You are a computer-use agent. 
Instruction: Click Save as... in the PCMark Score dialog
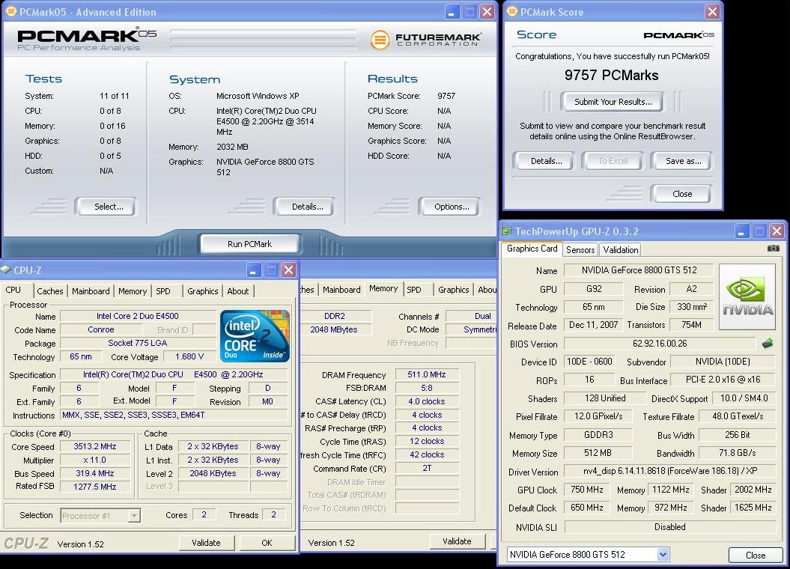pos(683,161)
